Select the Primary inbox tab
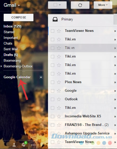 pos(81,19)
